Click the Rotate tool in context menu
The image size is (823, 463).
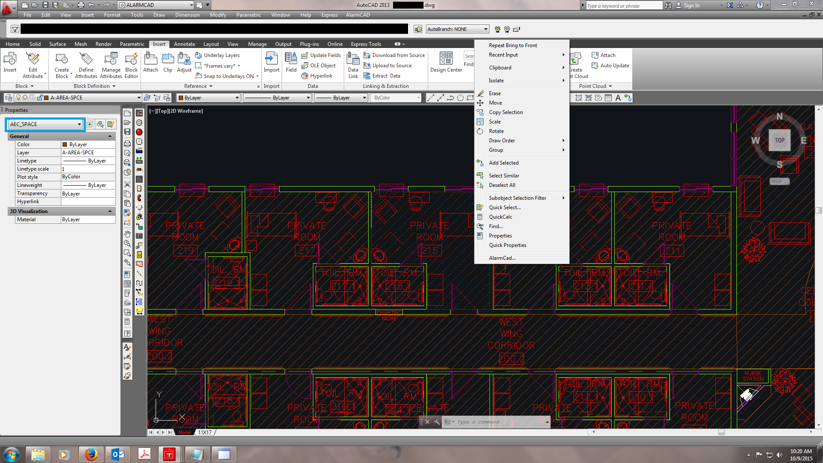496,131
